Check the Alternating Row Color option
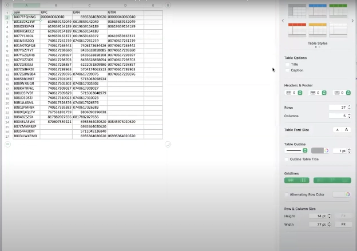This screenshot has height=251, width=357. tap(287, 194)
